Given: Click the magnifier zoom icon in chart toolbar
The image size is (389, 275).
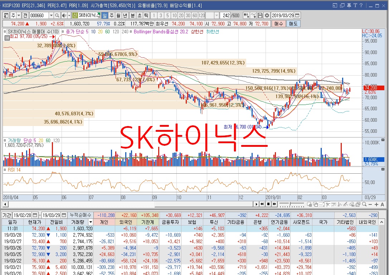Looking at the screenshot, I should pyautogui.click(x=364, y=204).
